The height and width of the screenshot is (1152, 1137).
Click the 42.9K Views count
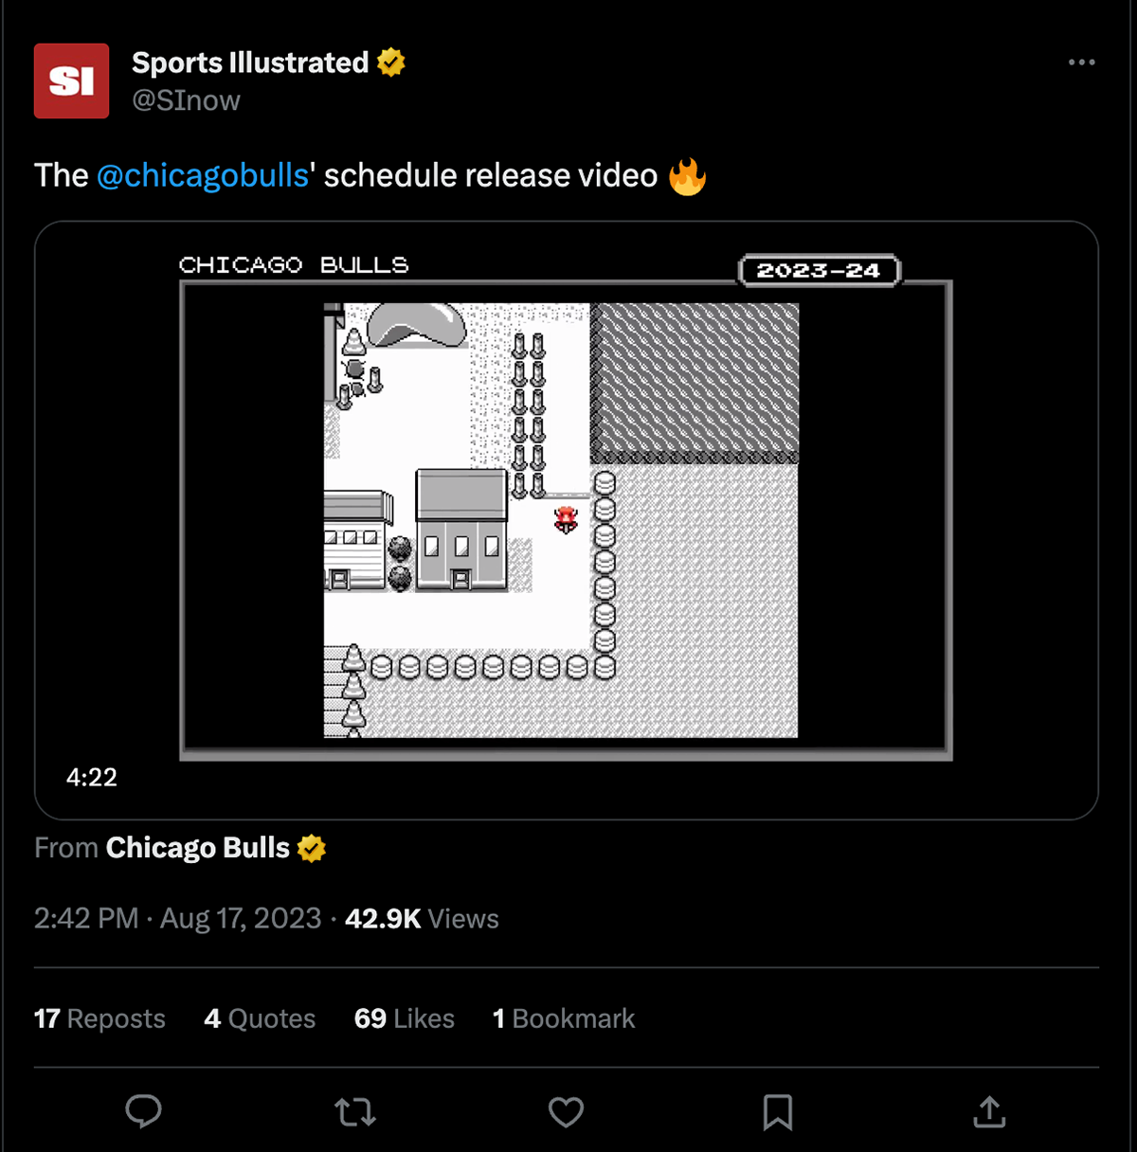(422, 919)
